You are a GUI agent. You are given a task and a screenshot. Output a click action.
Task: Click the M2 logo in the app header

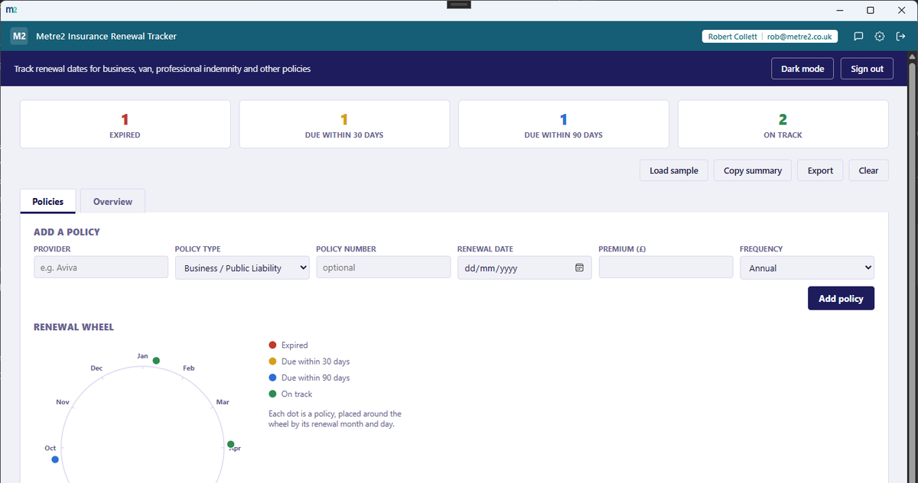click(x=19, y=36)
